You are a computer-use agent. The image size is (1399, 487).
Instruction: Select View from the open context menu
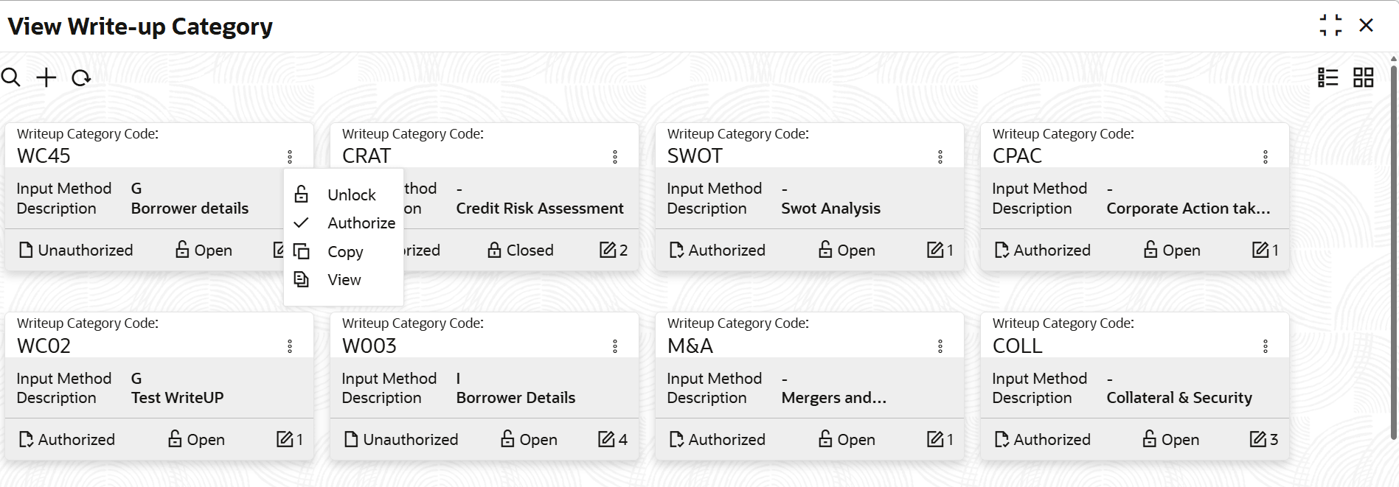tap(343, 279)
